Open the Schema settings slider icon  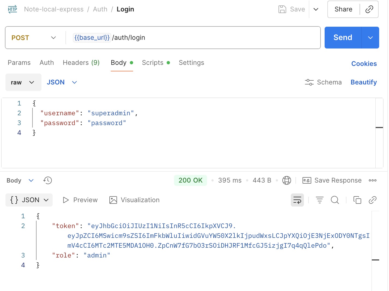309,82
